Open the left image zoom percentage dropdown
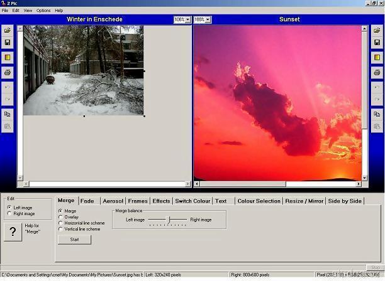This screenshot has width=385, height=281. (x=188, y=19)
